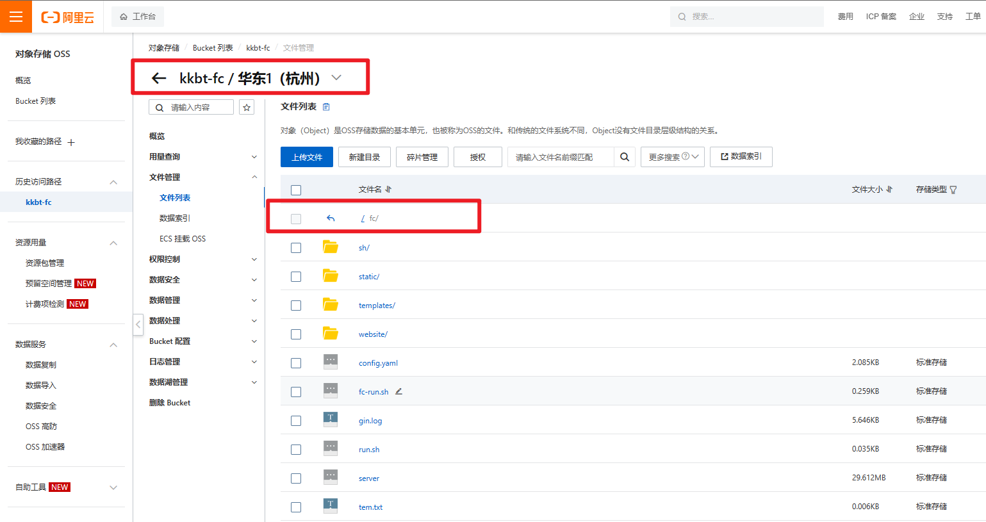The width and height of the screenshot is (986, 522).
Task: Open the bucket switcher dropdown chevron by 华东1 (杭州)
Action: (x=336, y=78)
